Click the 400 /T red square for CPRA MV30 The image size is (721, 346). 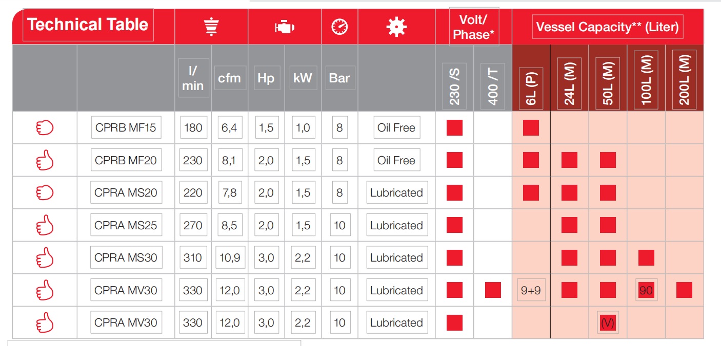(x=493, y=290)
